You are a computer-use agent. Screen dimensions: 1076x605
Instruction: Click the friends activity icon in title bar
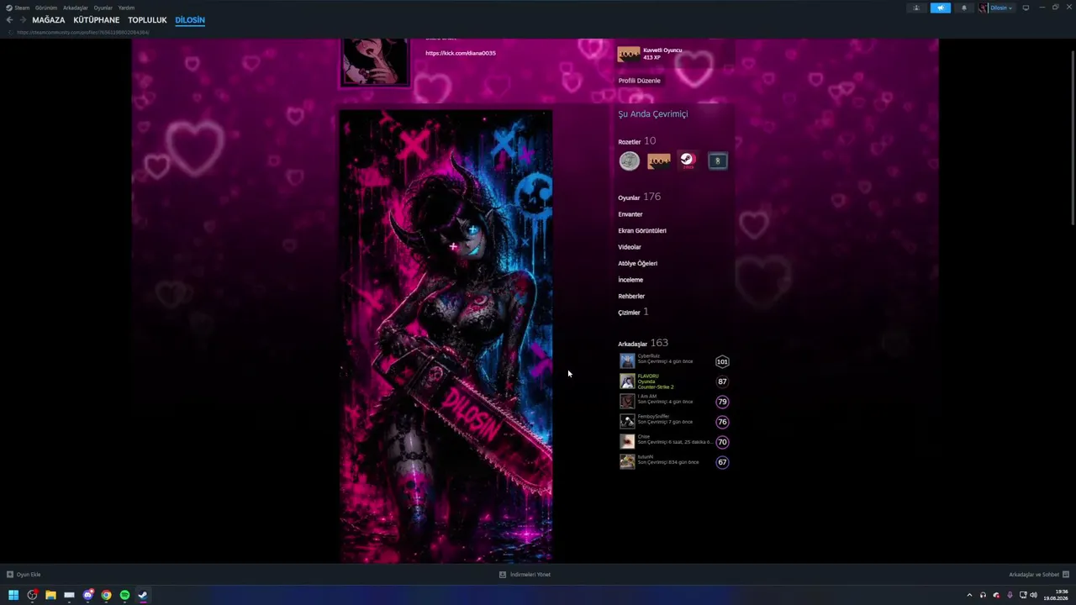pyautogui.click(x=916, y=8)
